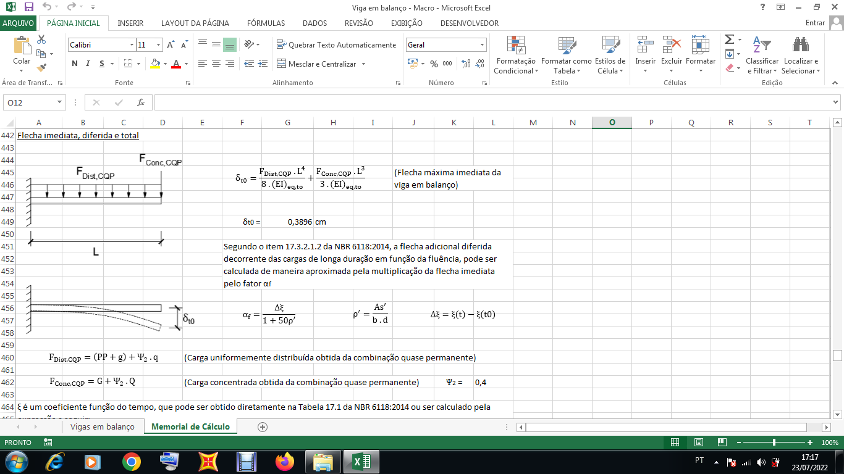Viewport: 844px width, 474px height.
Task: Apply thousands separator style
Action: click(x=447, y=64)
